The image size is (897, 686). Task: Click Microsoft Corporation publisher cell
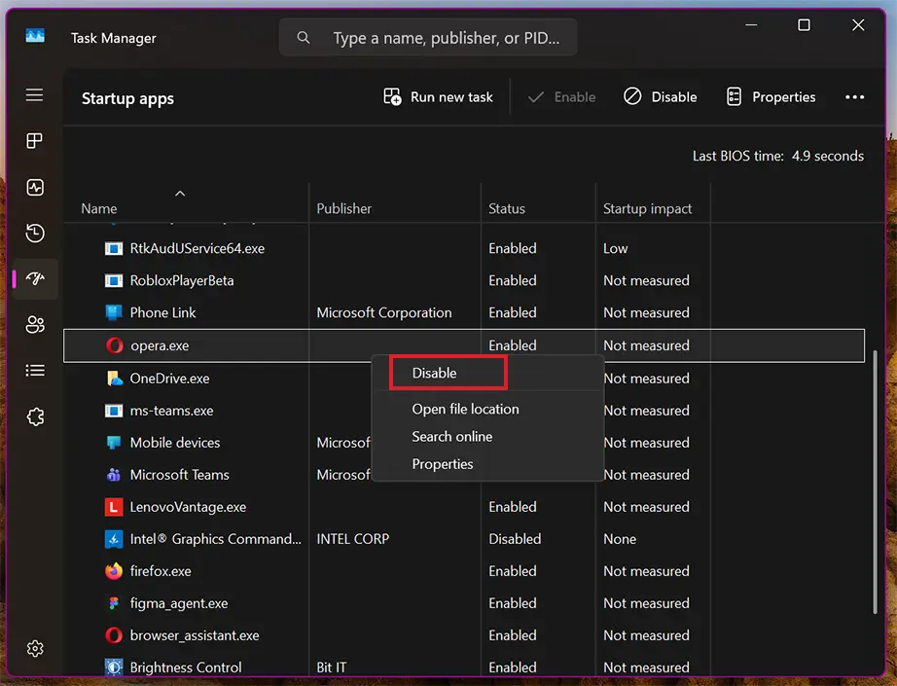pyautogui.click(x=384, y=312)
